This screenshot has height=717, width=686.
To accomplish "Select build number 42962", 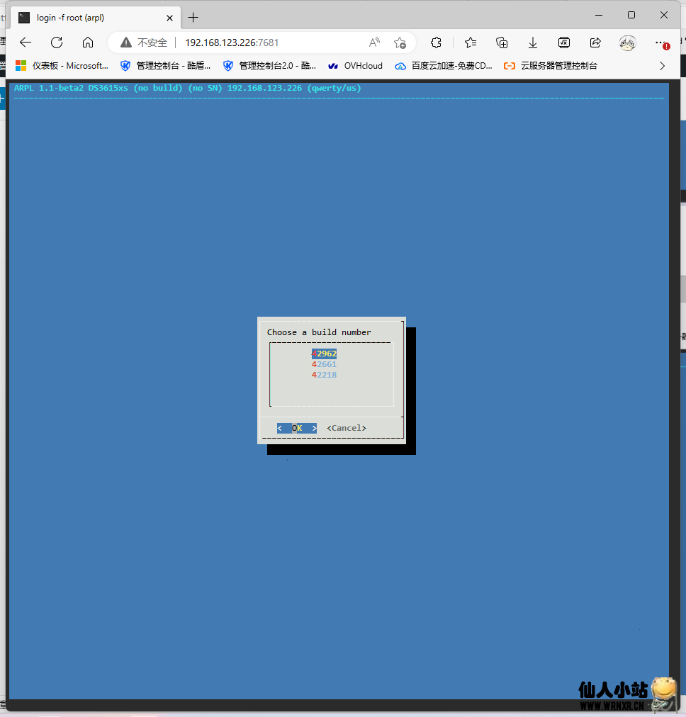I will (325, 354).
